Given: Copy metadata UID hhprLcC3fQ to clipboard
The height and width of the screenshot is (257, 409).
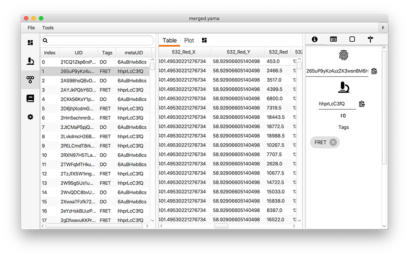Looking at the screenshot, I should 362,104.
